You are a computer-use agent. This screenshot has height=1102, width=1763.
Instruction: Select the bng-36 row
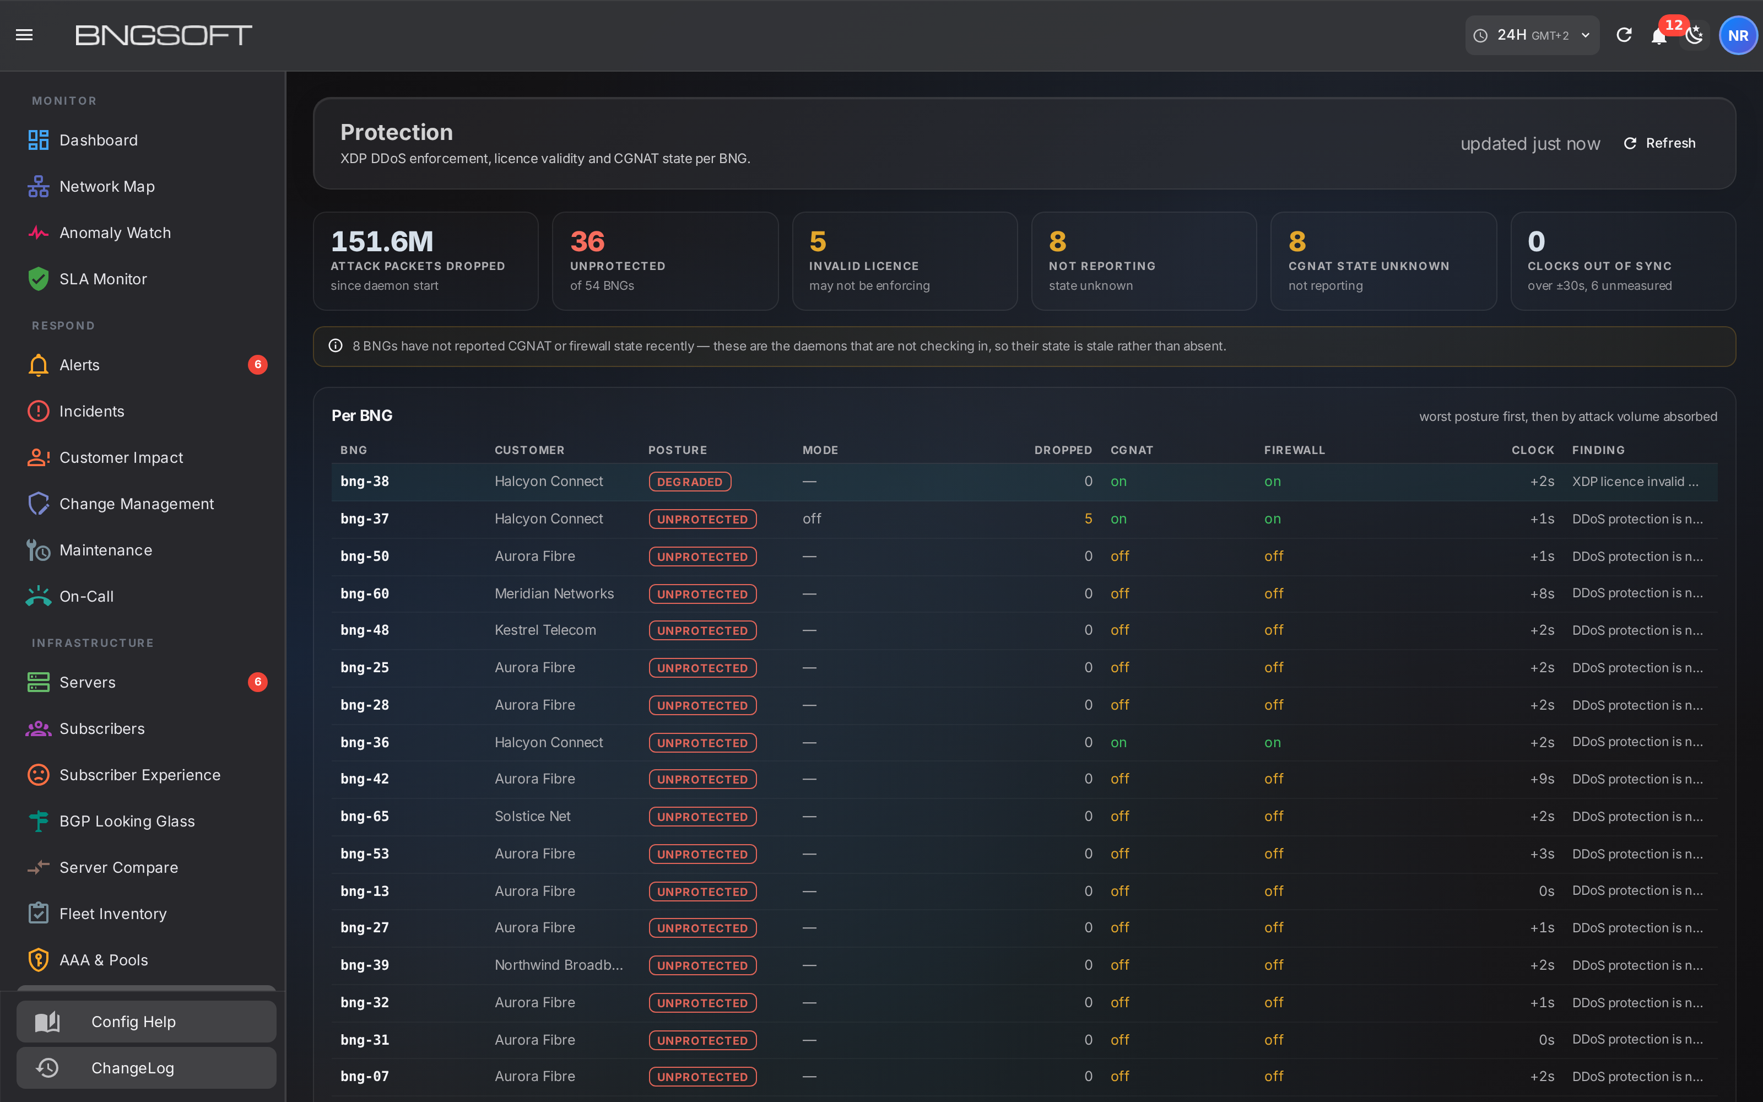click(x=1024, y=743)
